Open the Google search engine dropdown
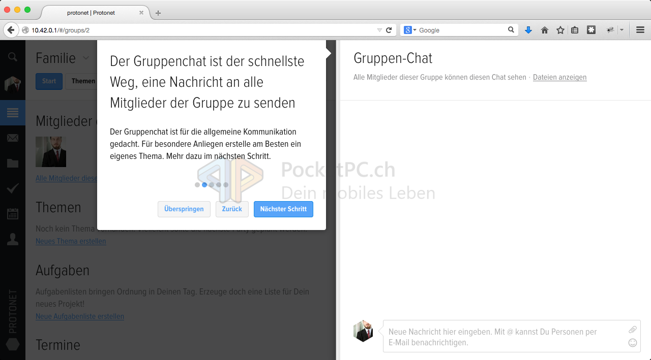Screen dimensions: 651x360 [x=410, y=30]
